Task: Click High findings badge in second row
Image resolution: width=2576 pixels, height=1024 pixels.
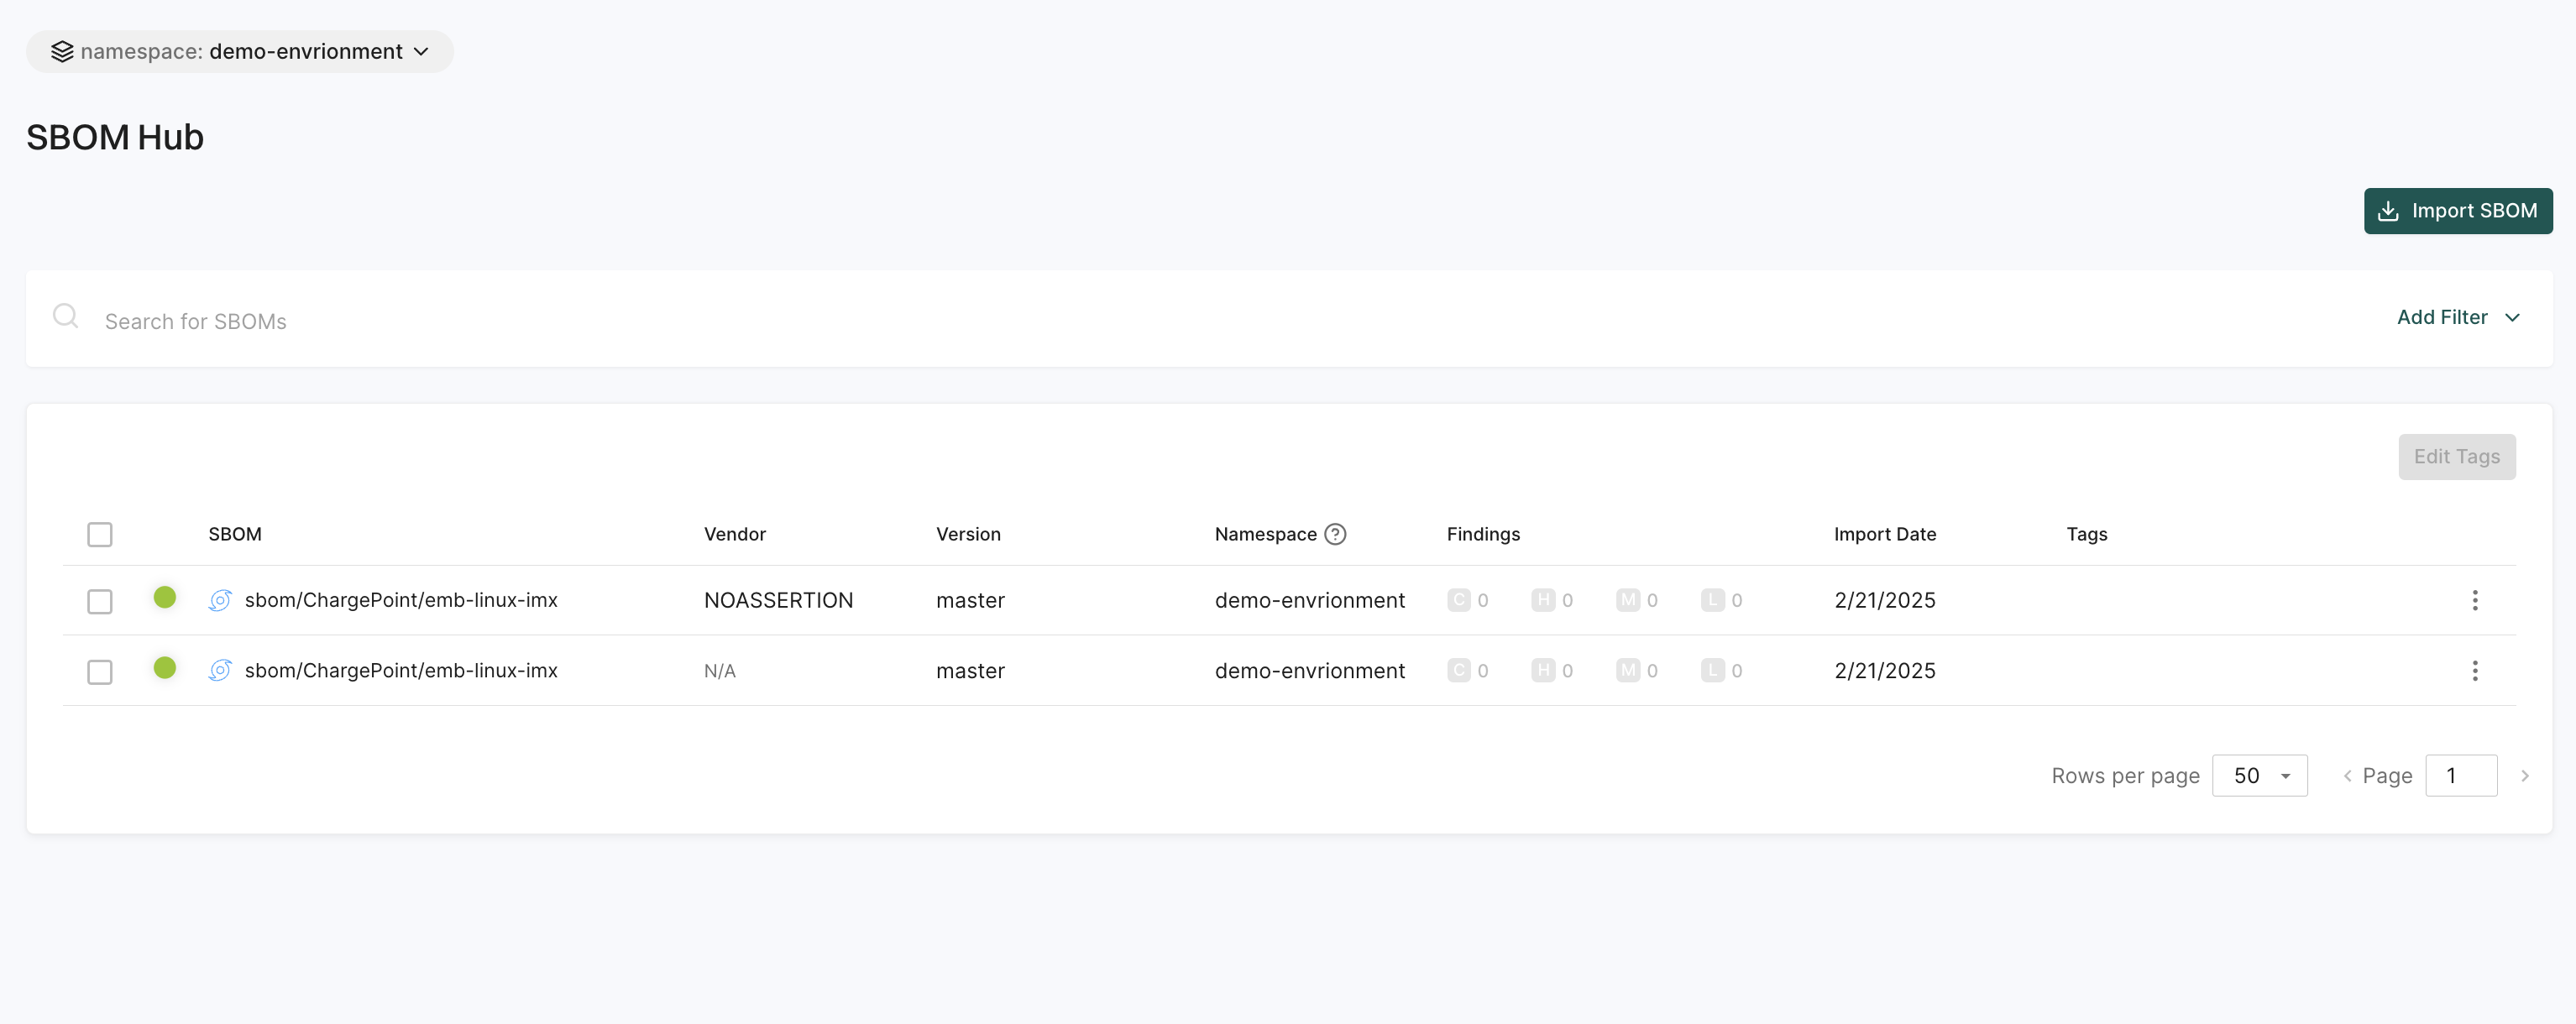Action: [x=1543, y=670]
